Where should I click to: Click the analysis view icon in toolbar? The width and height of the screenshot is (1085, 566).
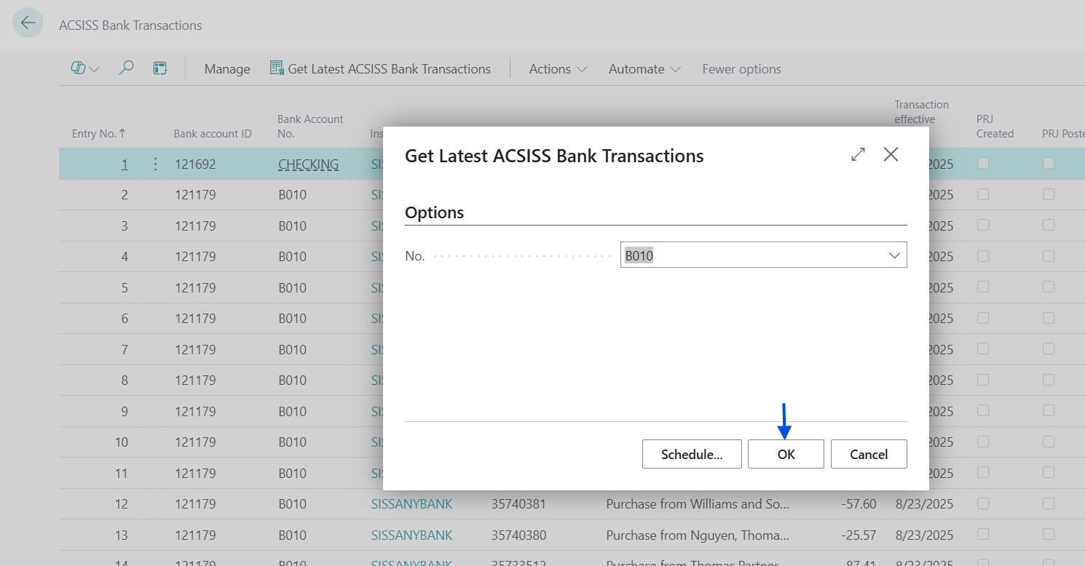(x=160, y=68)
